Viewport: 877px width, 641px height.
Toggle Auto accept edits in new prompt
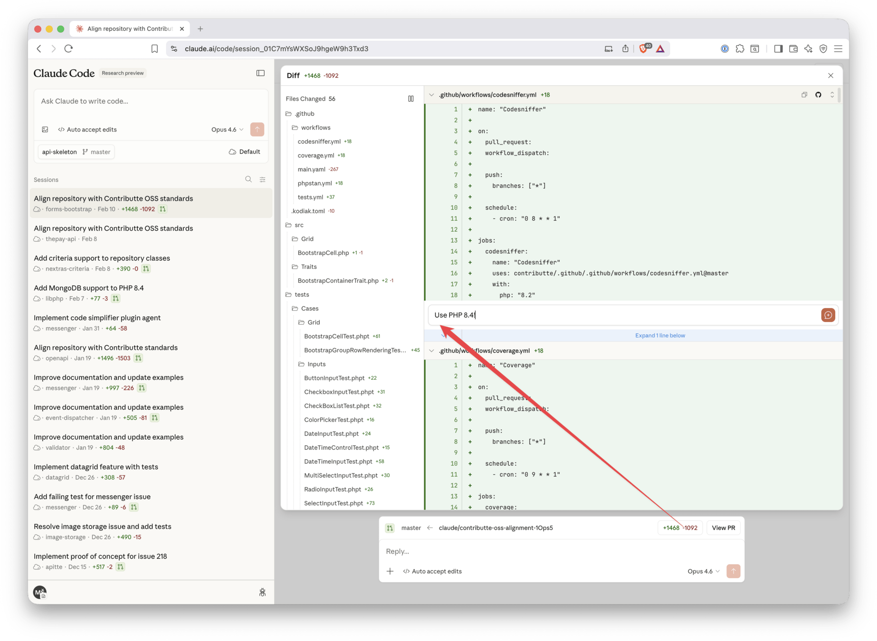point(87,130)
